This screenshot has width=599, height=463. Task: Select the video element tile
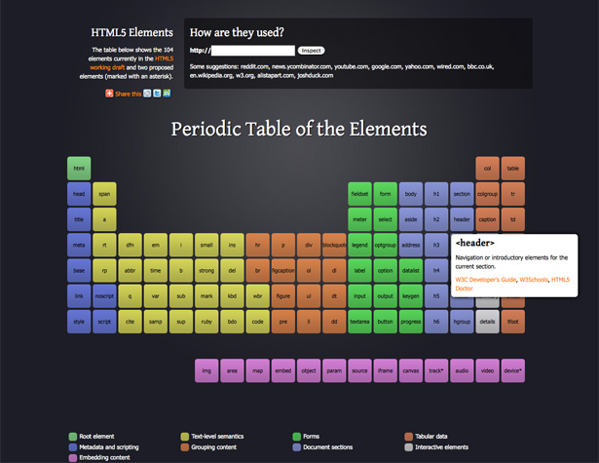[x=487, y=370]
